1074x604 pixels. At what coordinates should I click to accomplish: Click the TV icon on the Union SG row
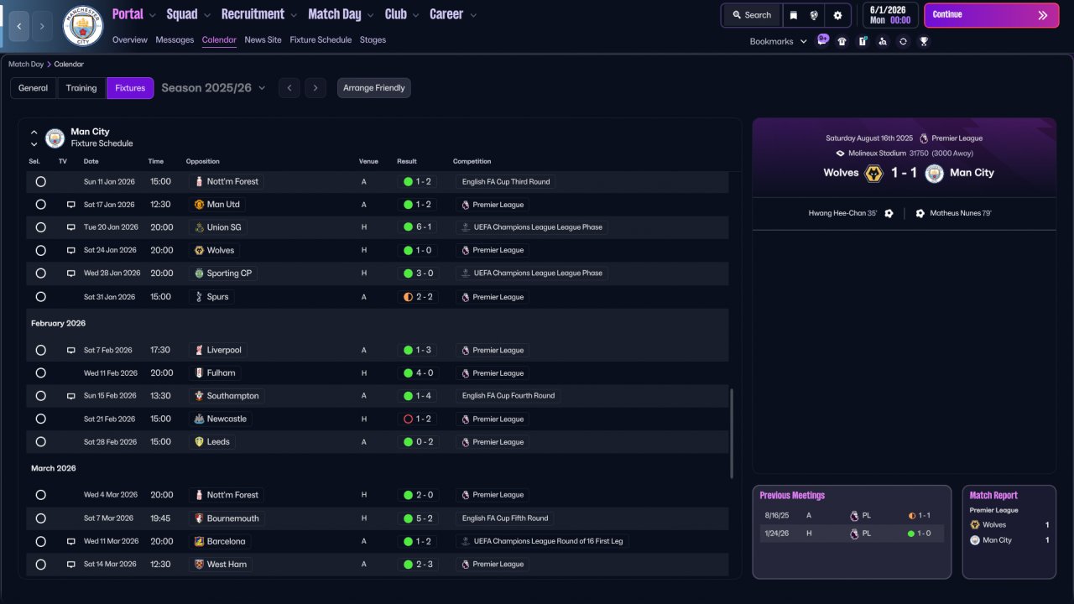point(71,227)
